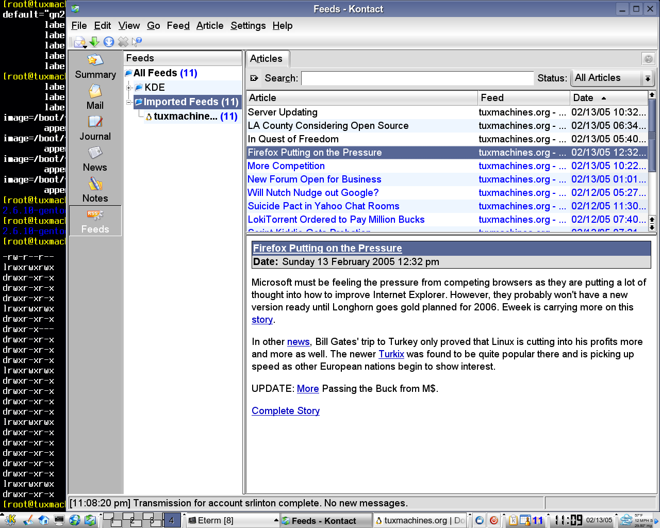Image resolution: width=660 pixels, height=528 pixels.
Task: Open the 'Complete Story' link
Action: 286,411
